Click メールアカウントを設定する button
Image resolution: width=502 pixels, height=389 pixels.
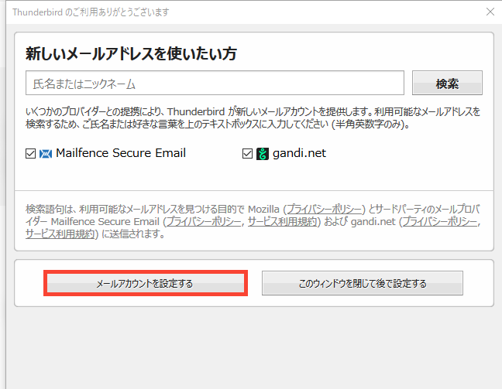tap(146, 283)
